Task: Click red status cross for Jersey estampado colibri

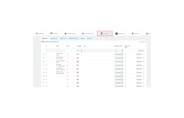Action: coord(68,62)
